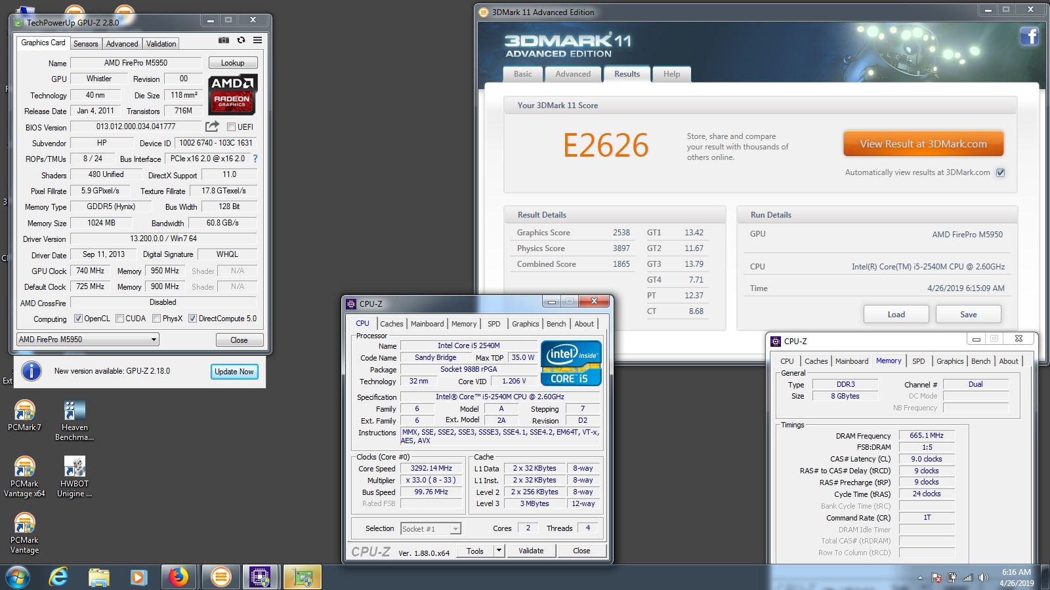Switch to GPU-Z Sensors tab
Image resolution: width=1050 pixels, height=590 pixels.
pos(85,44)
